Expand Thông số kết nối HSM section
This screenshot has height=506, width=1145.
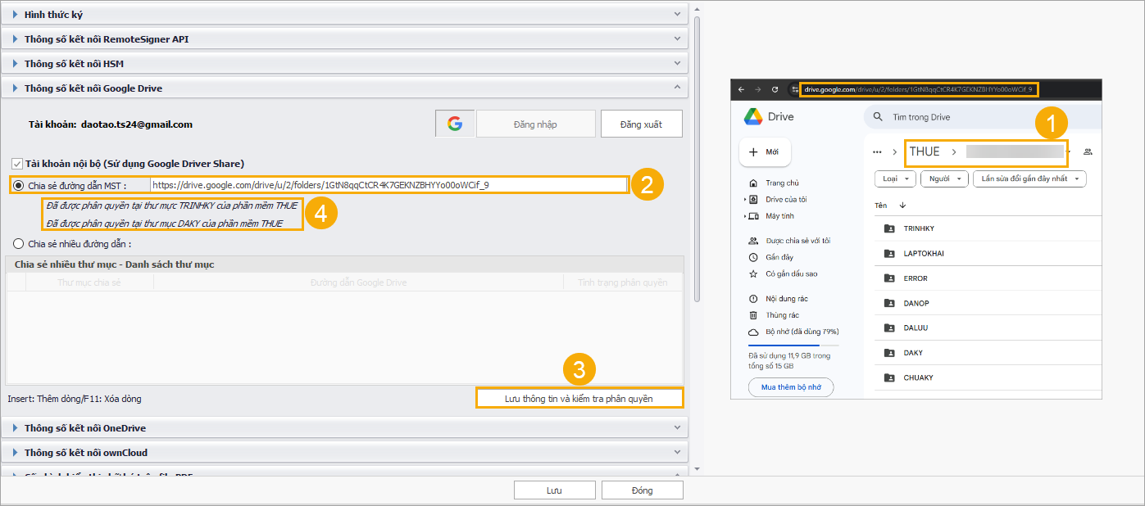coord(344,63)
